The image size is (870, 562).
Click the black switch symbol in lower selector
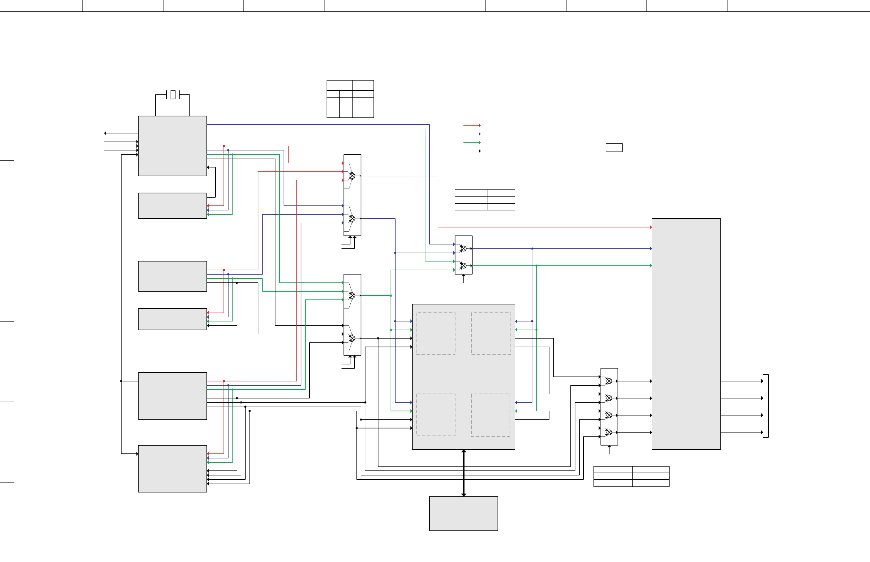(352, 338)
